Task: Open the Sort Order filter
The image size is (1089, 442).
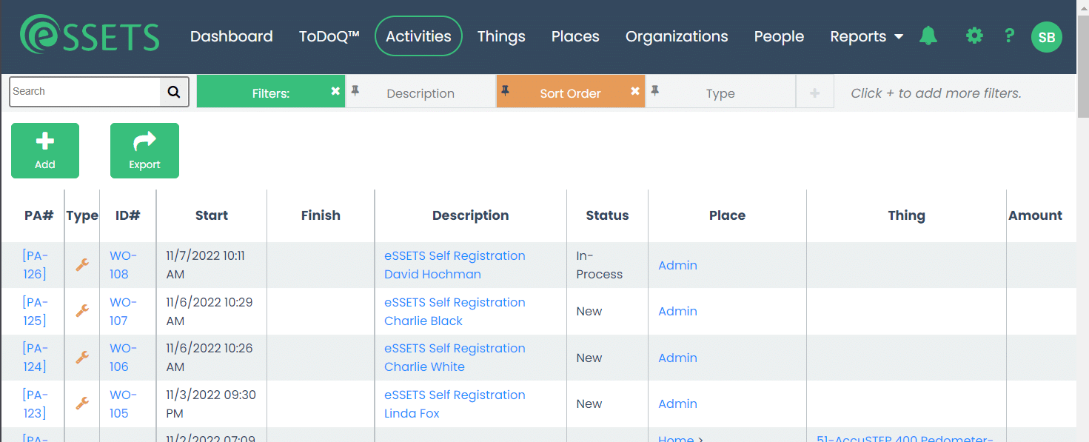Action: coord(570,93)
